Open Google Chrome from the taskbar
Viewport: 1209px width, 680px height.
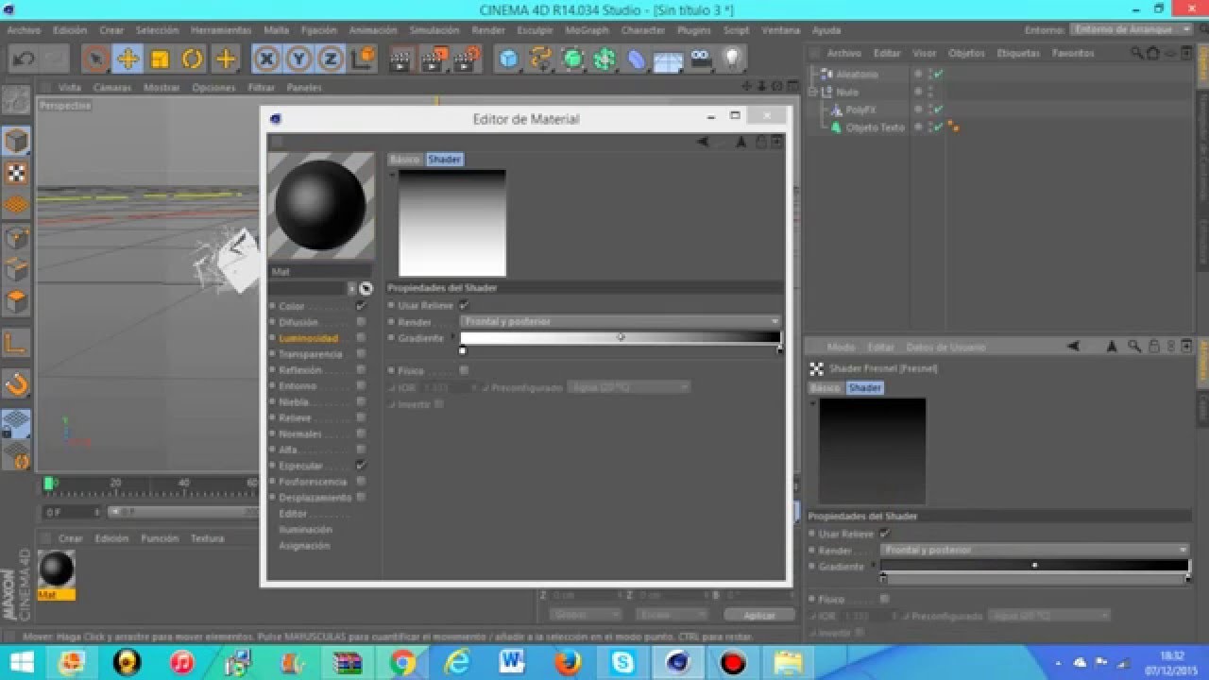pyautogui.click(x=402, y=663)
